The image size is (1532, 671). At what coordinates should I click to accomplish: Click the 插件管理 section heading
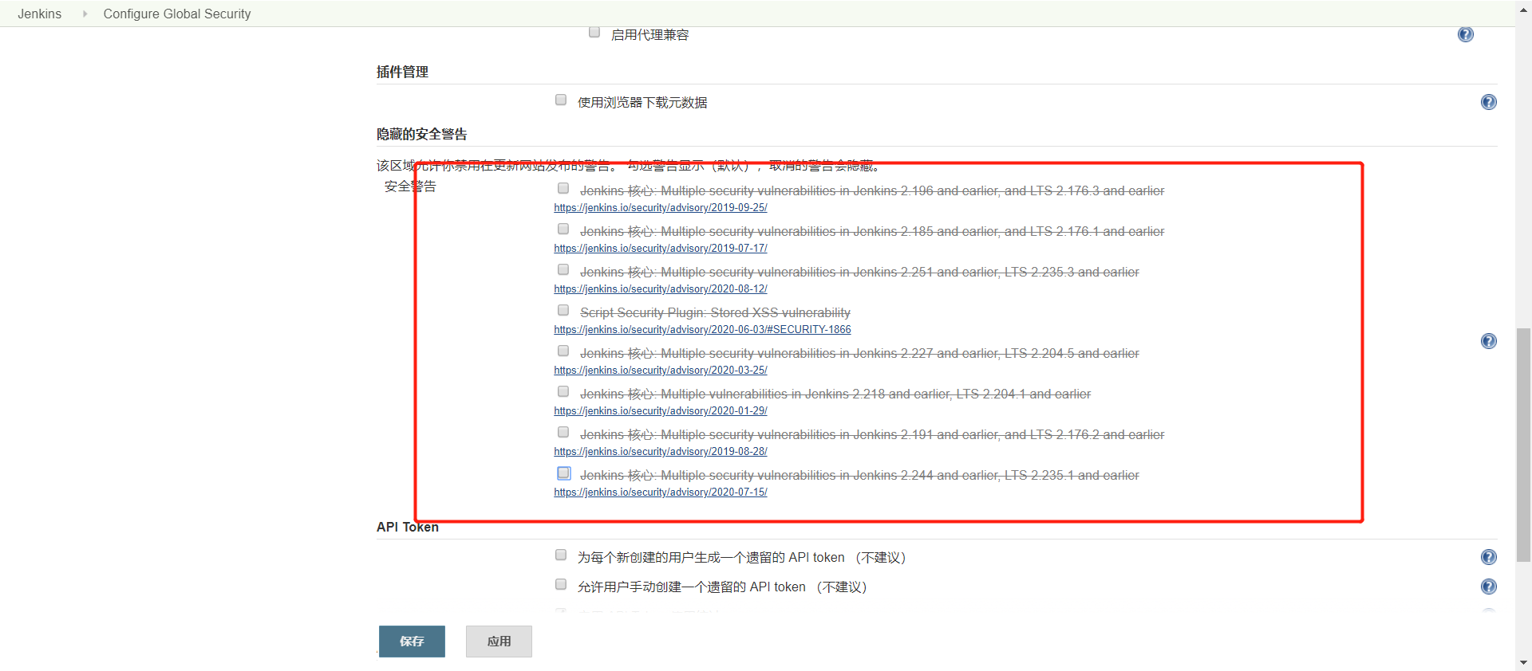point(402,72)
